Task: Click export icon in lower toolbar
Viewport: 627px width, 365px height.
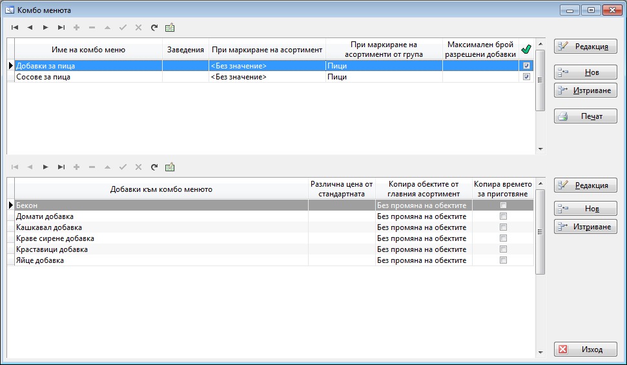Action: 170,167
